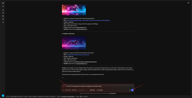Click the A2 endpoint URL in status bar
192x98 pixels.
coord(42,96)
